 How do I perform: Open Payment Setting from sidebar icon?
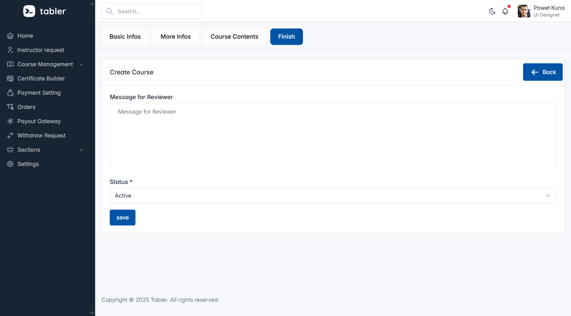point(10,93)
